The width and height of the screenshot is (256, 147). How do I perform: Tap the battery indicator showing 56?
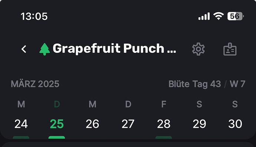pyautogui.click(x=236, y=16)
